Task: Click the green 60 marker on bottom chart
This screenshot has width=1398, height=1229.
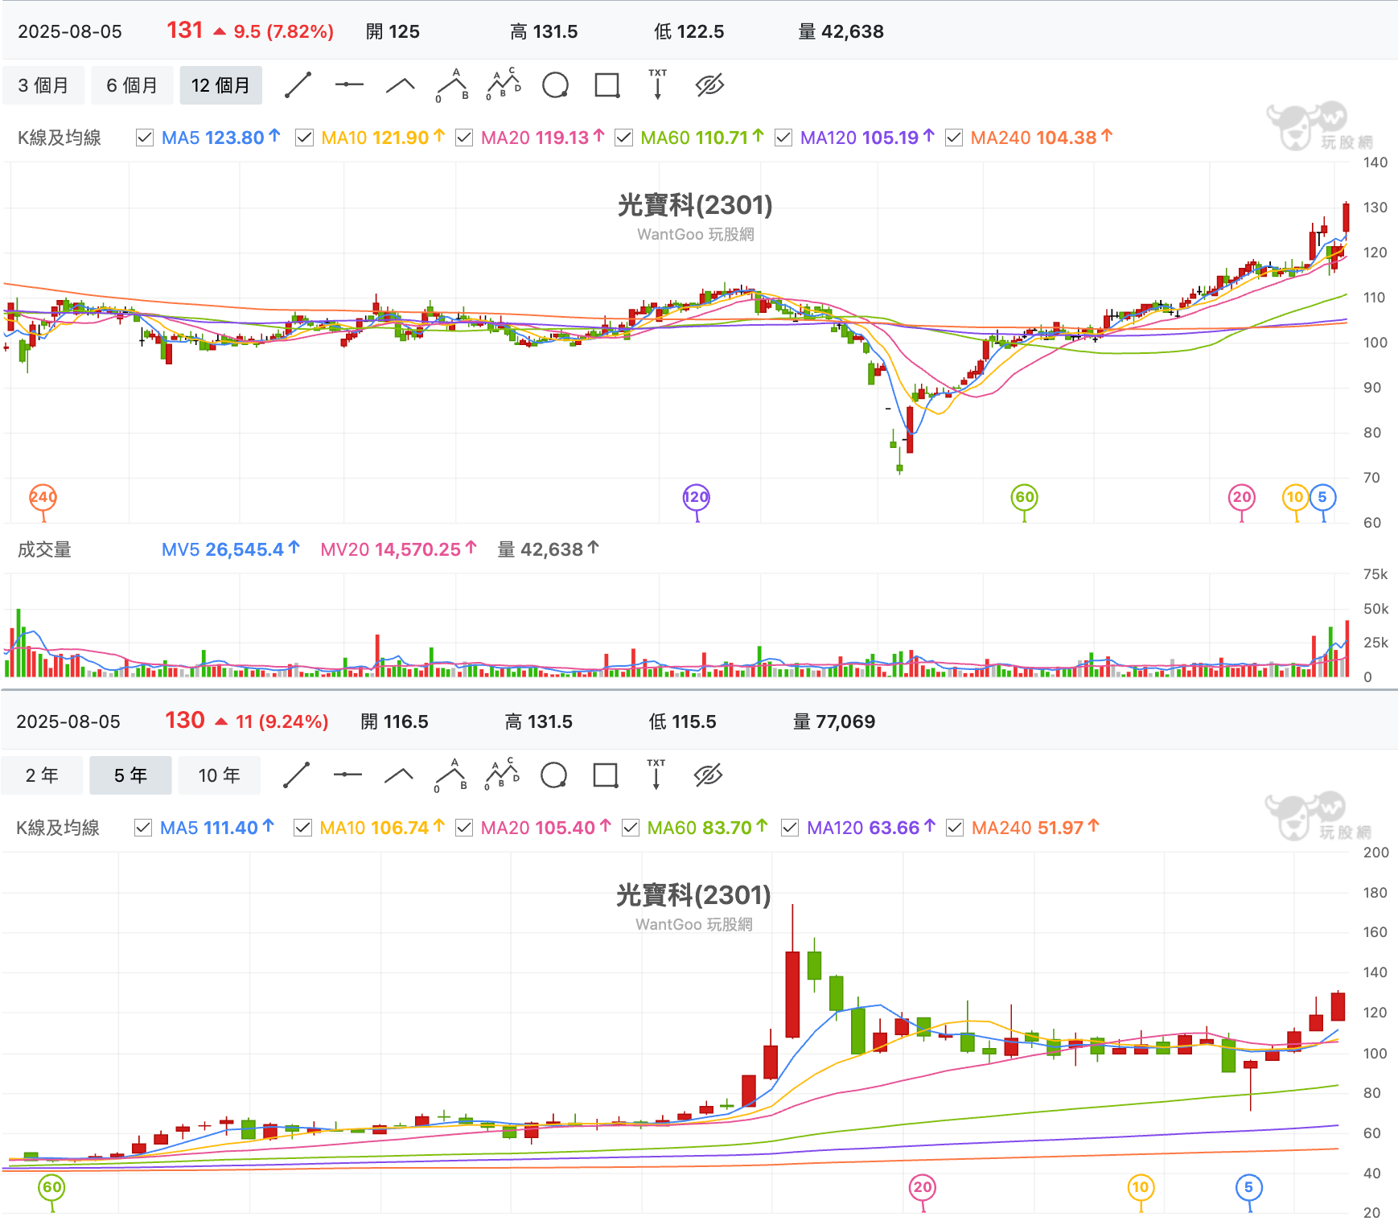Action: tap(52, 1188)
